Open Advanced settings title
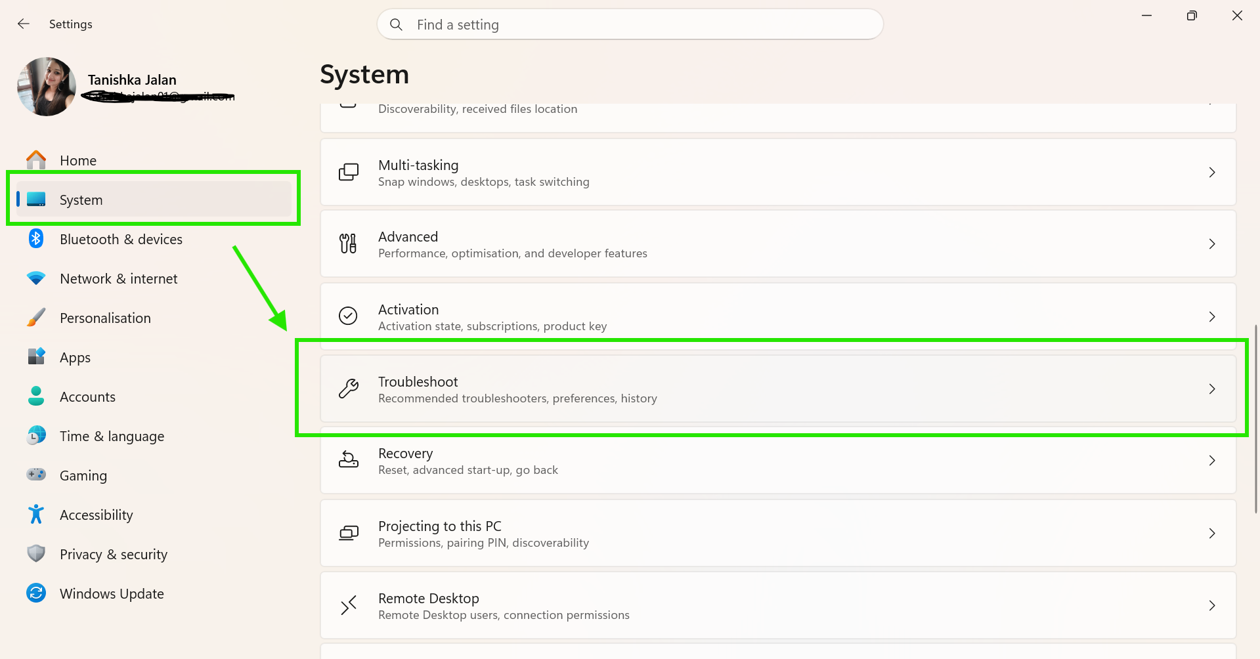The height and width of the screenshot is (659, 1260). (408, 236)
